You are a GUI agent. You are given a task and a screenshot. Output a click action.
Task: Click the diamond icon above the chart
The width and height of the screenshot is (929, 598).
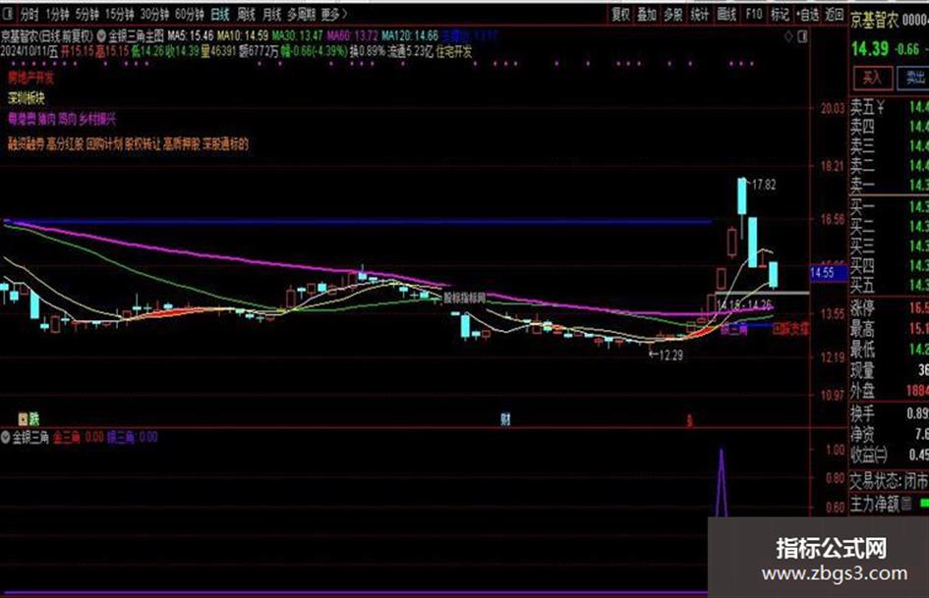(x=788, y=36)
